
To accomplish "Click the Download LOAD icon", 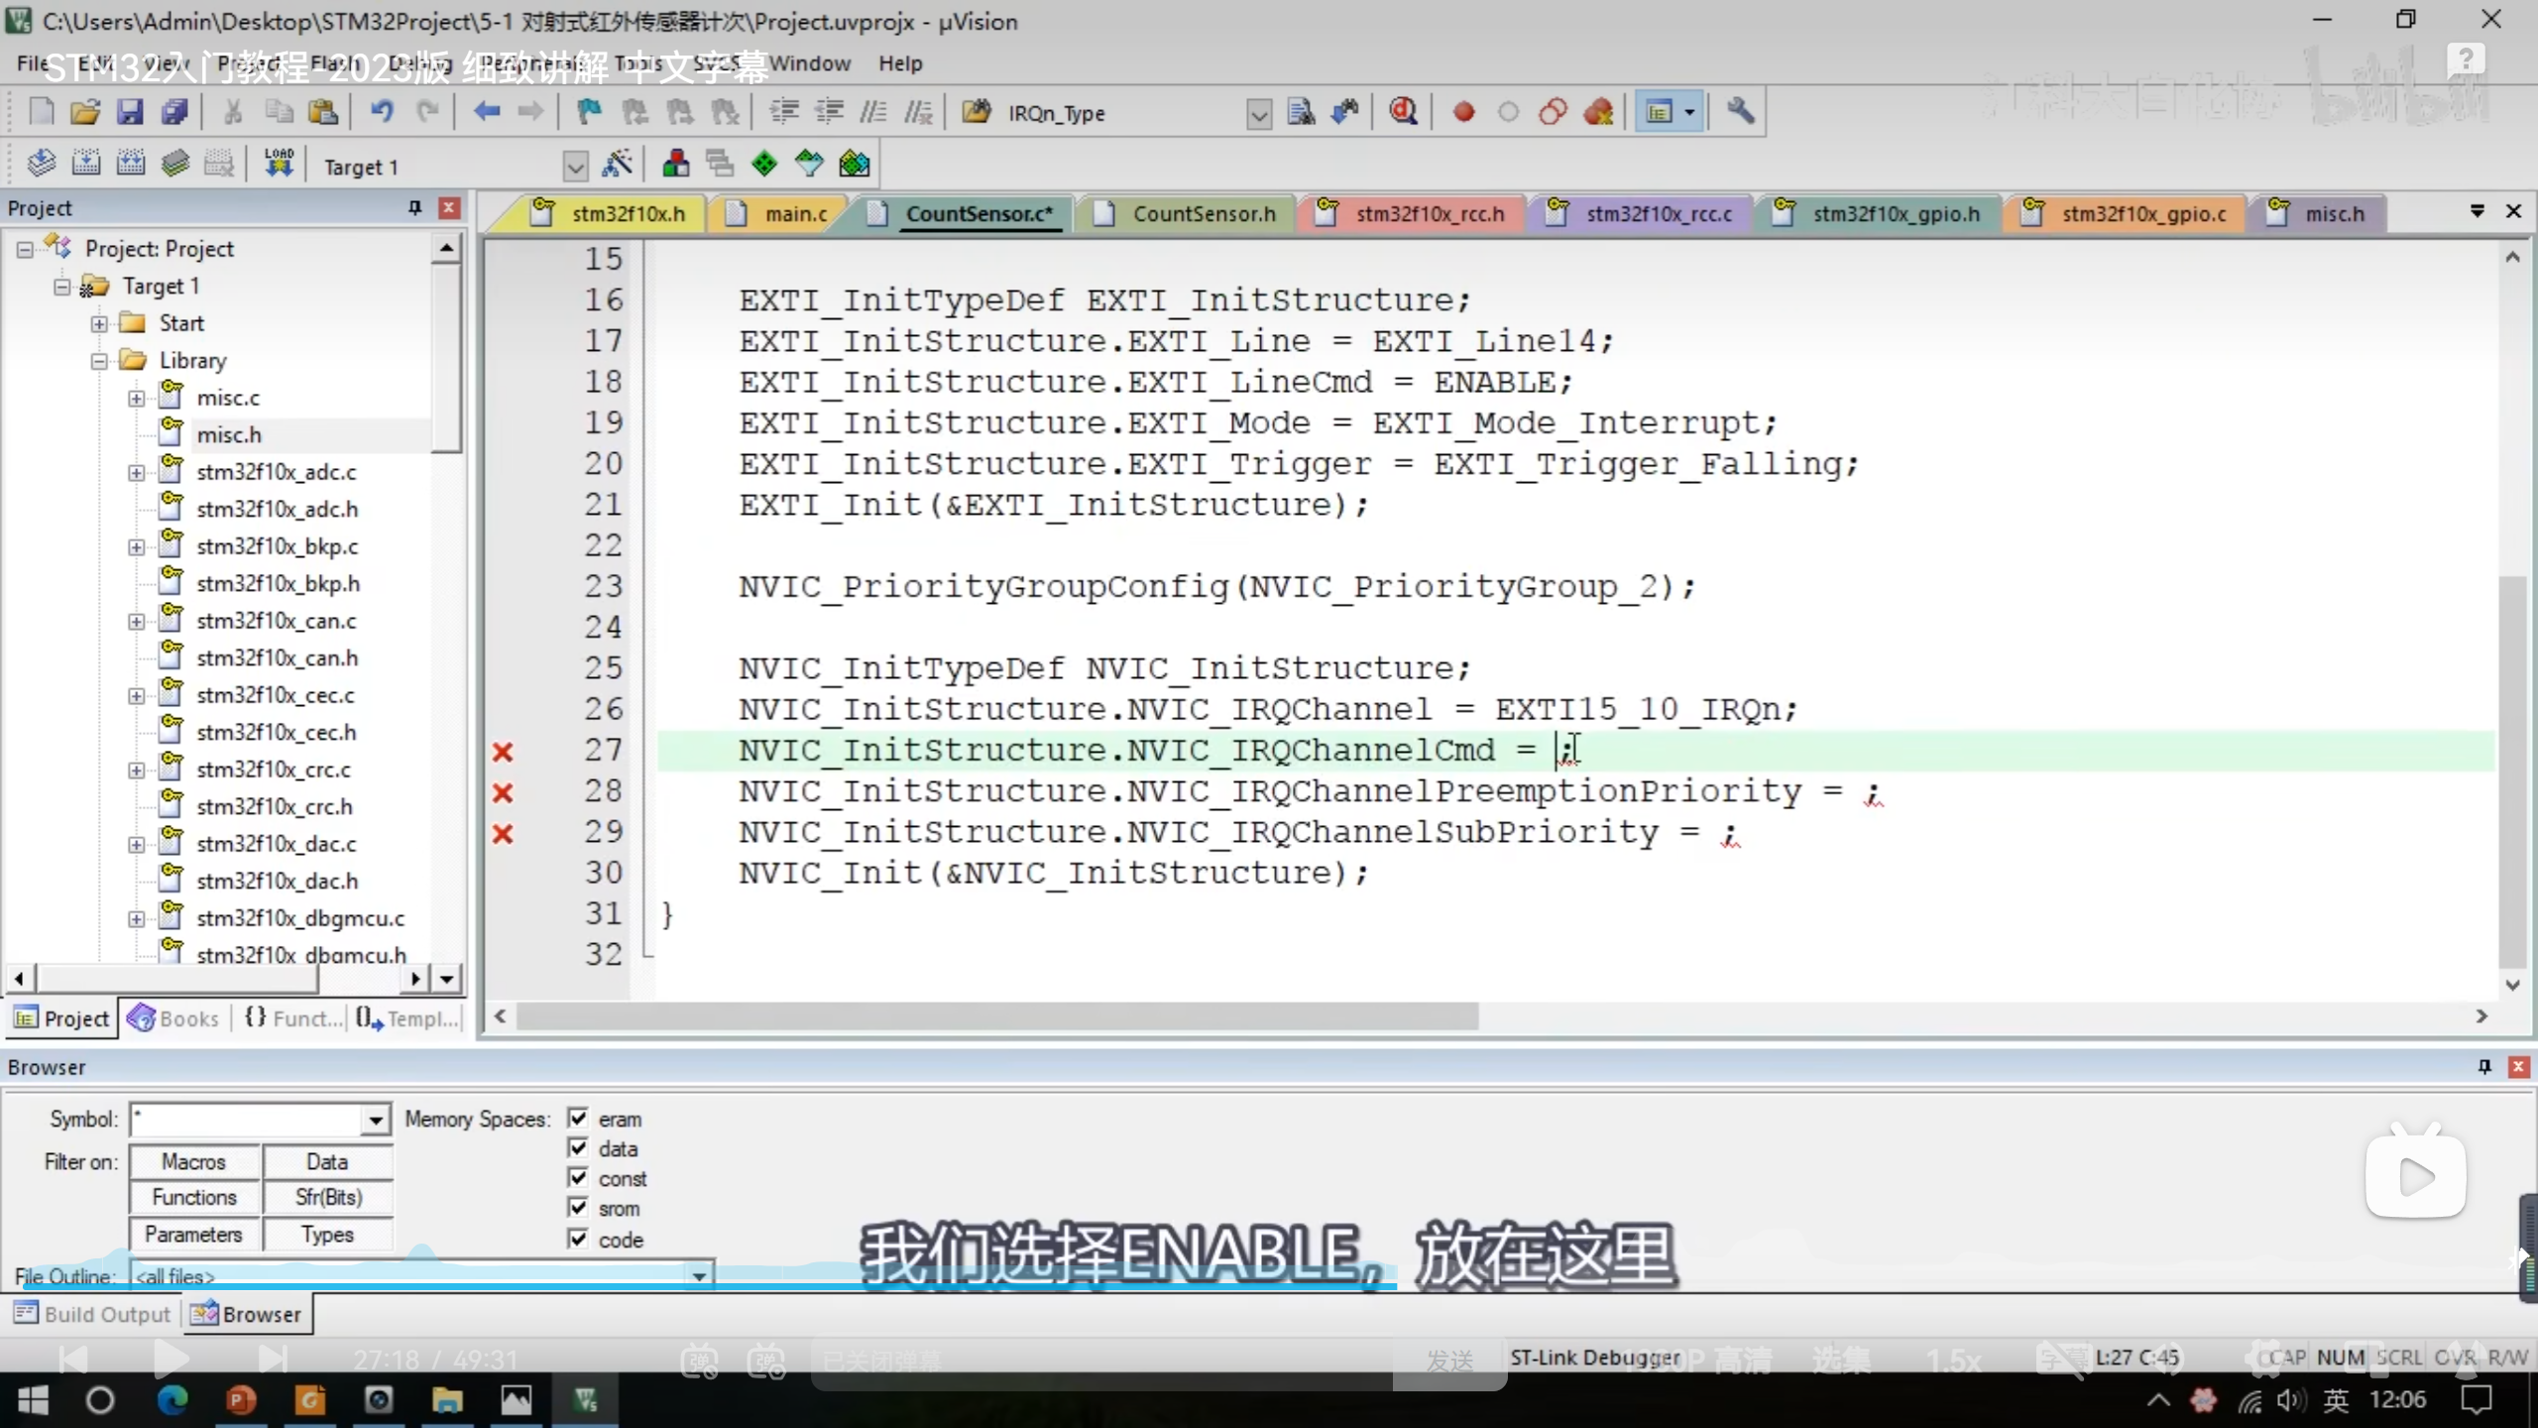I will (x=279, y=165).
